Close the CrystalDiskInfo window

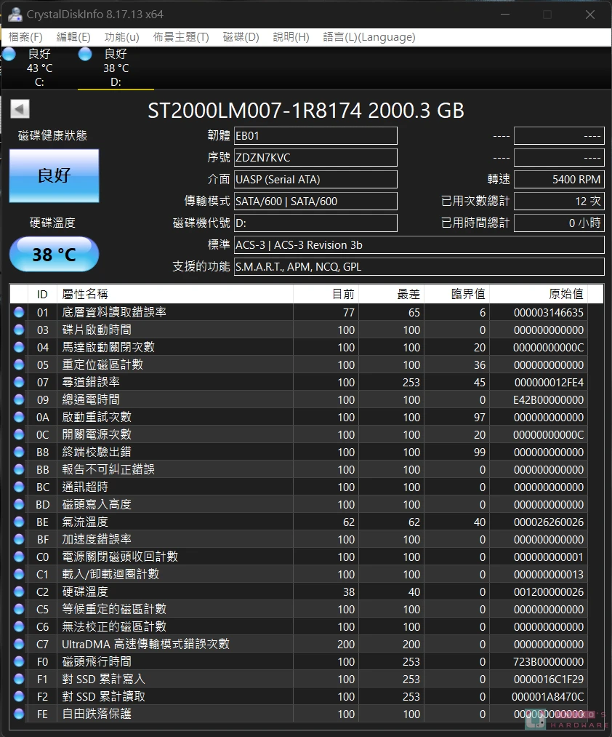point(590,15)
